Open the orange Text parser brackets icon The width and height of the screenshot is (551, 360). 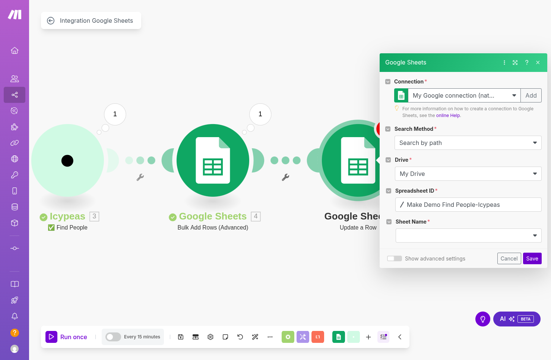point(318,337)
